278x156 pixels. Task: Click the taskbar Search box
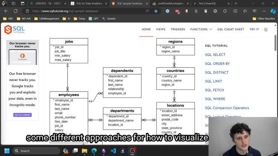[x=36, y=151]
